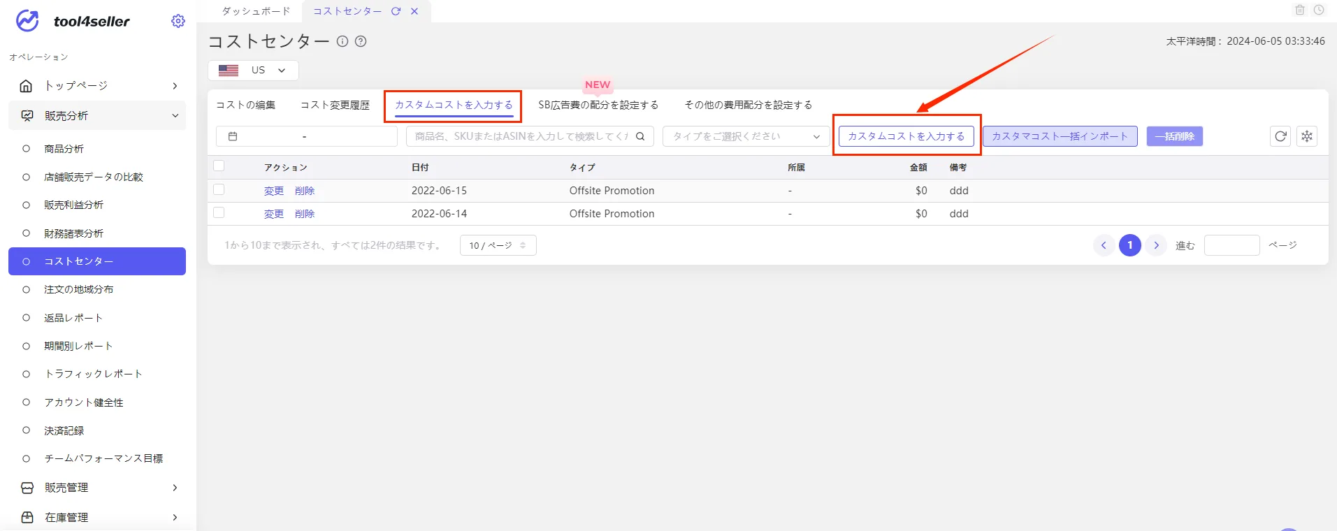Screen dimensions: 1337x531
Task: Click the trash icon at top right
Action: pos(1300,10)
